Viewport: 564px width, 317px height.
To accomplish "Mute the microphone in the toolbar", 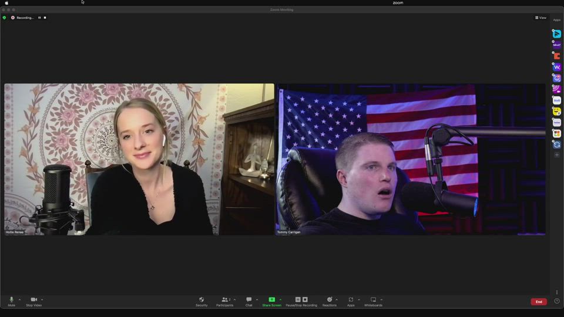I will [x=11, y=301].
